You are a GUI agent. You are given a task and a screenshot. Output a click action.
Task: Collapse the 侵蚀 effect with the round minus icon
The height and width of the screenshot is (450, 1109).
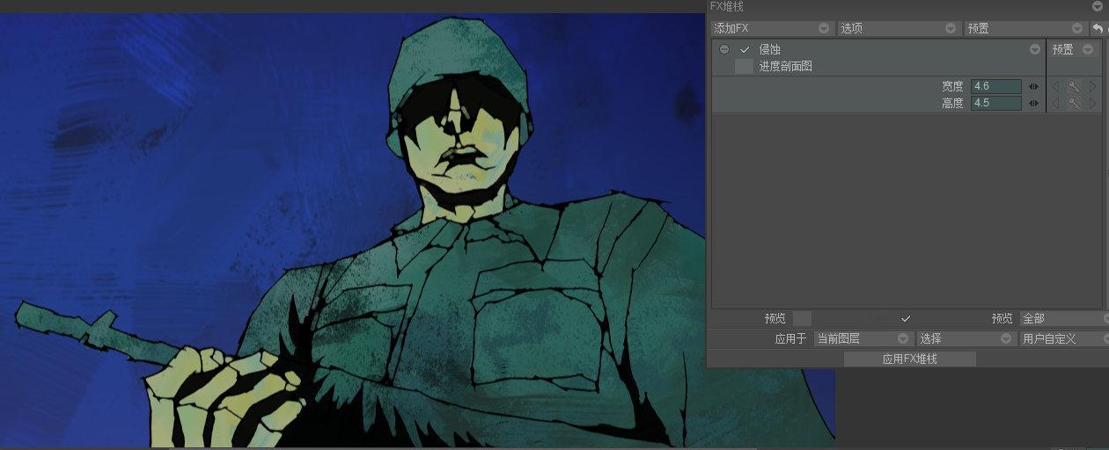click(724, 50)
